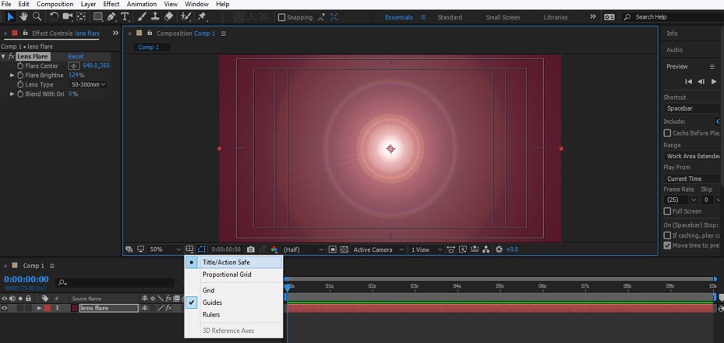Open the Active Camera view dropdown

[x=378, y=249]
